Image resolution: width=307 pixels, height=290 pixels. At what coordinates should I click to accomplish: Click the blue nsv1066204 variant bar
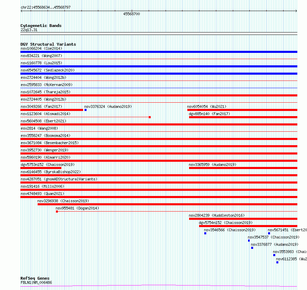[159, 52]
